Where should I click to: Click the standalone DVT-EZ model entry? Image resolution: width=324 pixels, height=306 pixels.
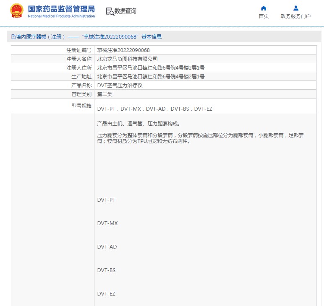(106, 294)
